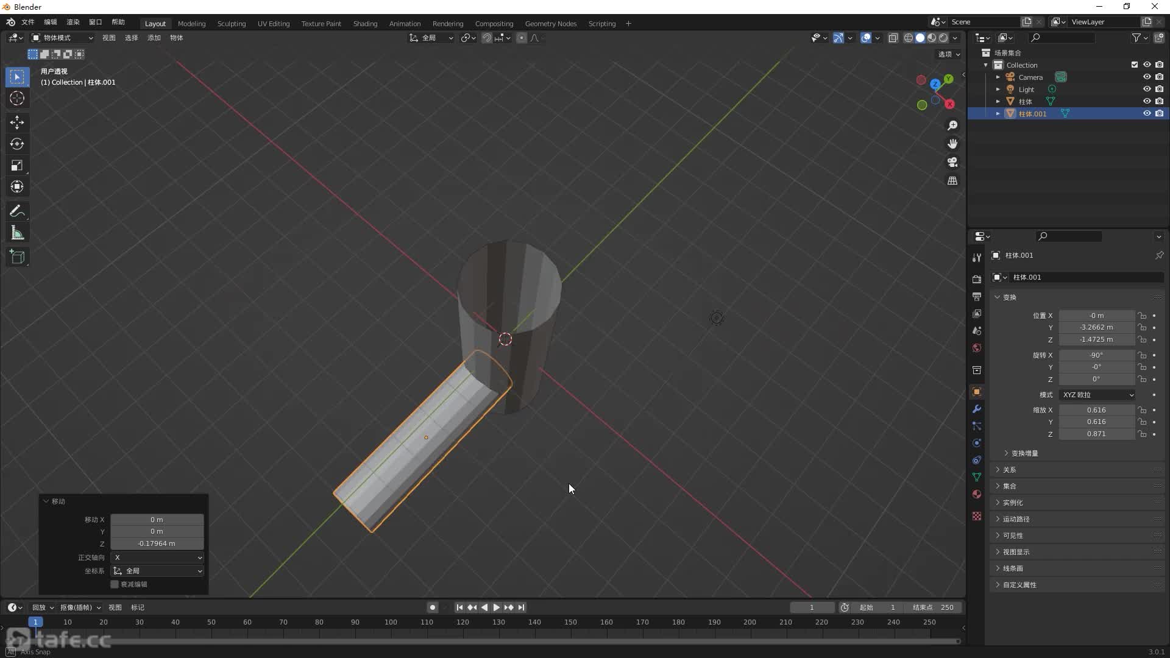Jump to the last frame

(522, 607)
